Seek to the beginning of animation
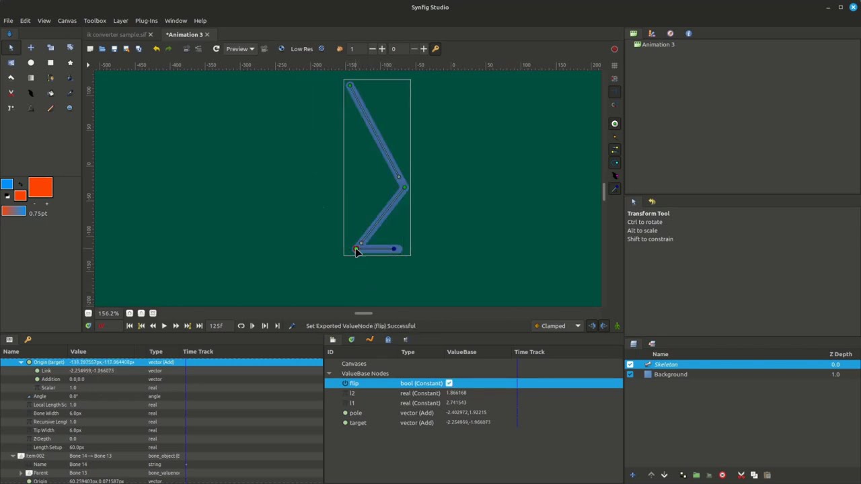 pos(129,326)
